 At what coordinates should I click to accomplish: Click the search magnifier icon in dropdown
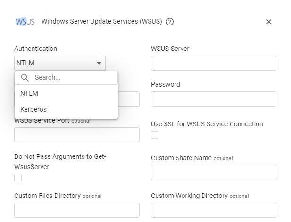tap(25, 77)
